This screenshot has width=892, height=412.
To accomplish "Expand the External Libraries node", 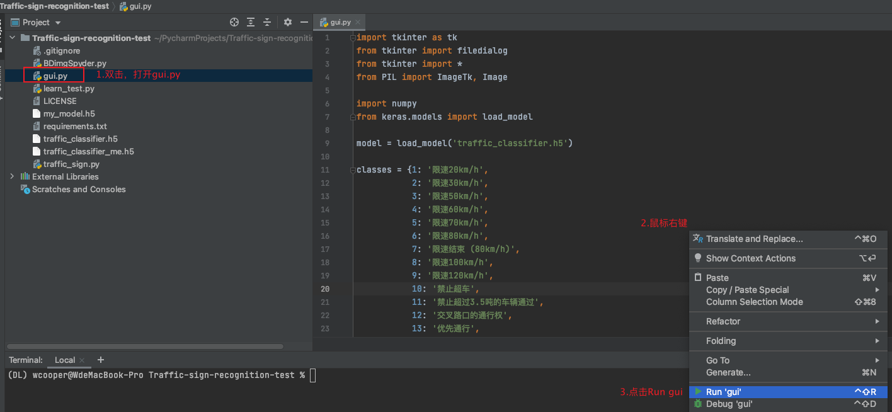I will pyautogui.click(x=12, y=176).
